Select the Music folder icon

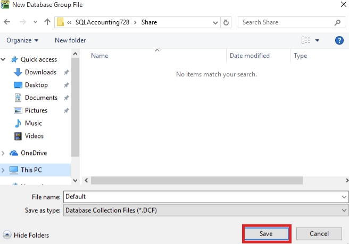click(18, 123)
